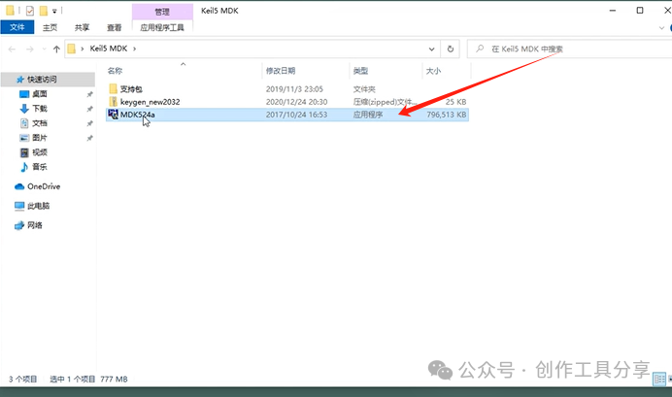672x397 pixels.
Task: Click the 2017/10/24 16:53 date cell
Action: click(x=296, y=115)
